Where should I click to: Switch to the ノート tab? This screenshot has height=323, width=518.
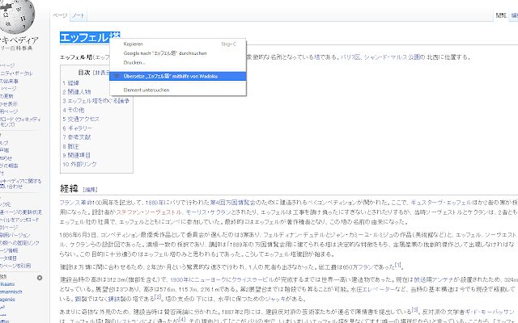pos(79,15)
